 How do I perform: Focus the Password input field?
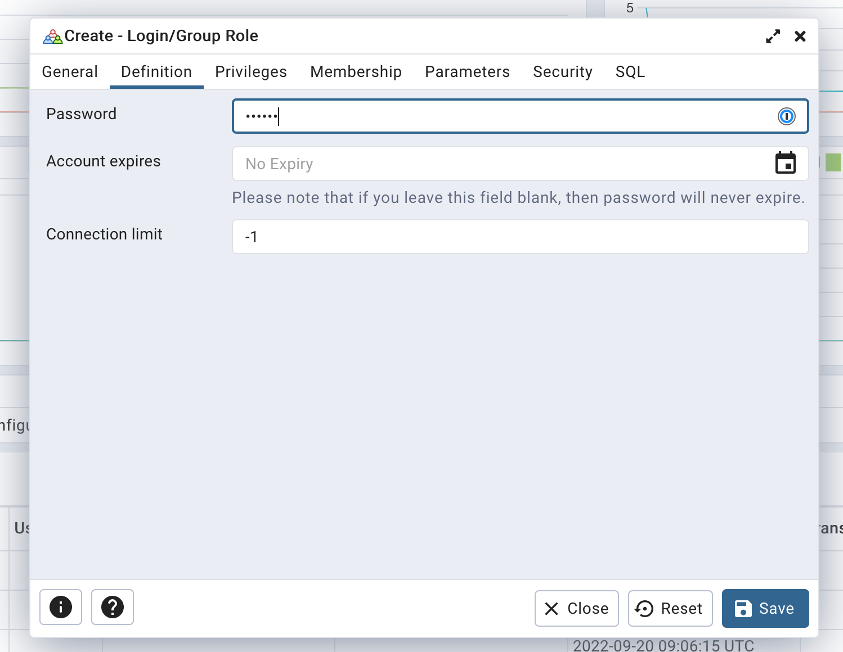(506, 116)
